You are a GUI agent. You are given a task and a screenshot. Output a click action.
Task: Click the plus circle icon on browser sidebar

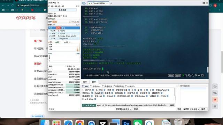pos(215,86)
